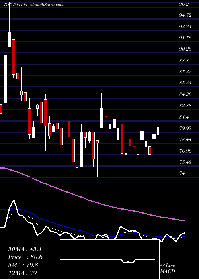Click the 5MA : 79.3 reading

coord(23,265)
